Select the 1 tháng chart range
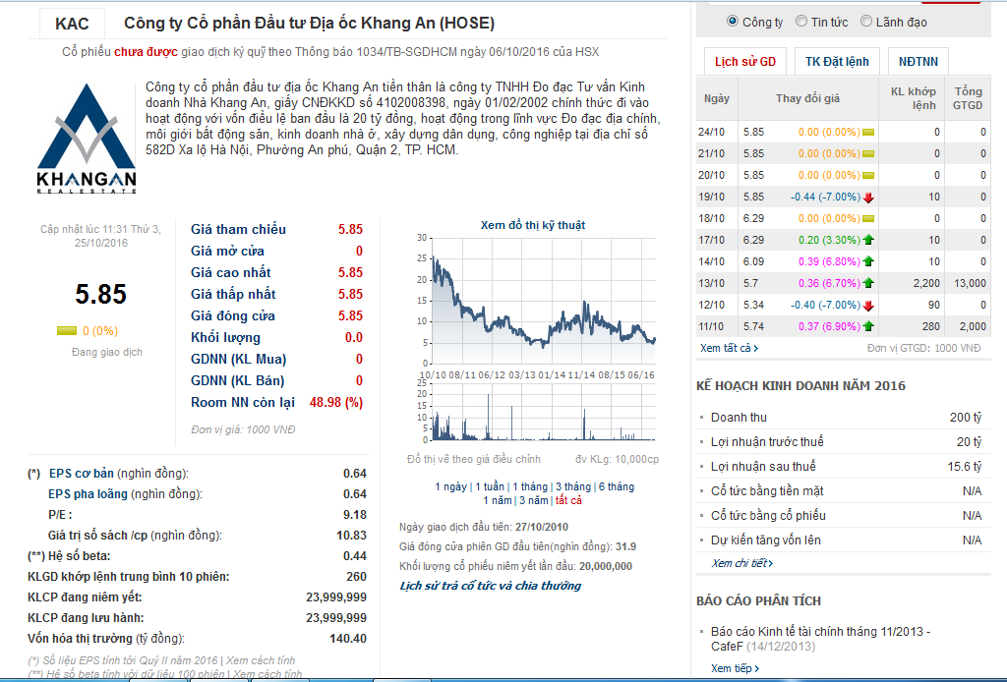 coord(530,486)
